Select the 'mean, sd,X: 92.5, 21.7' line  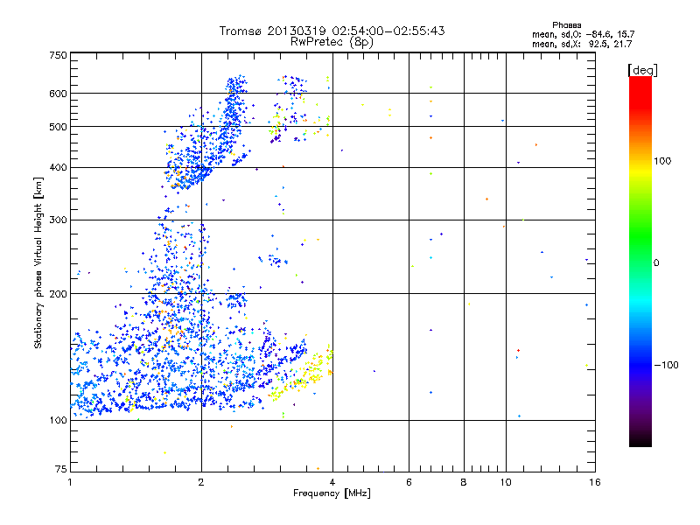(x=582, y=44)
